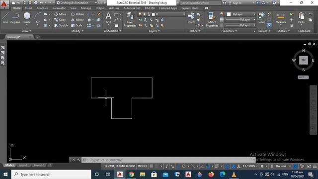The image size is (318, 179).
Task: Expand the Annotation panel
Action: (113, 31)
